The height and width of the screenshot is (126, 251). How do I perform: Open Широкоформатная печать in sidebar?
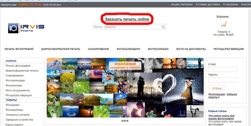22,71
